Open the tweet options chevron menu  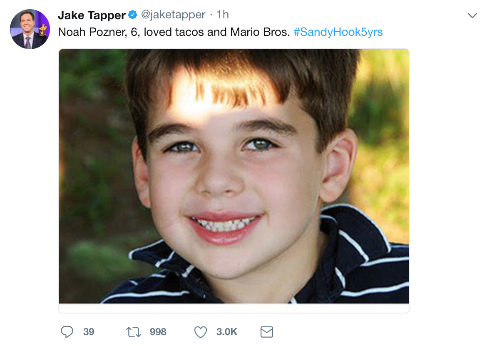472,16
